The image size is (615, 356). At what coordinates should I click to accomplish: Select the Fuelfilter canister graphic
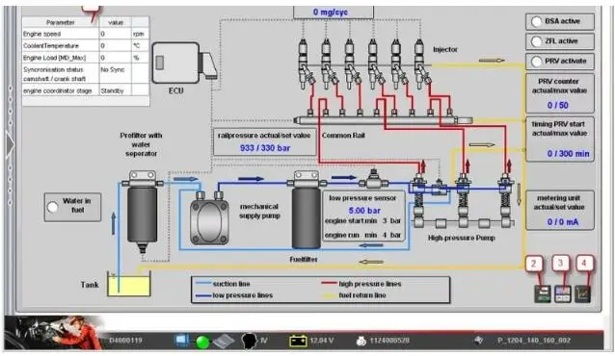(x=307, y=210)
